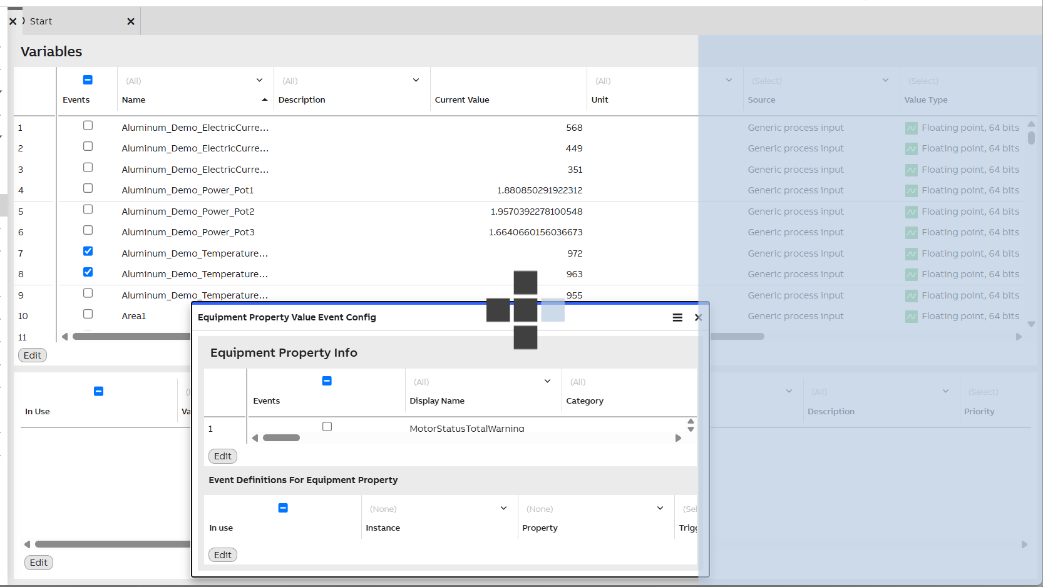This screenshot has width=1043, height=587.
Task: Click the Equipment Property Info scroll-right arrow
Action: 678,438
